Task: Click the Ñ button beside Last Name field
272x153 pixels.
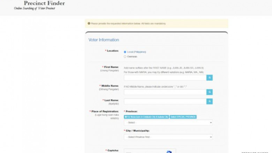Action: tap(210, 101)
